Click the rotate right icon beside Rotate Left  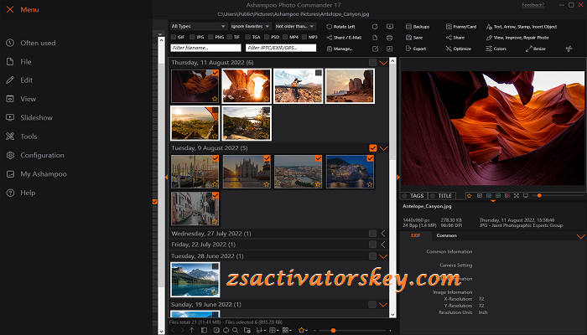click(x=375, y=27)
